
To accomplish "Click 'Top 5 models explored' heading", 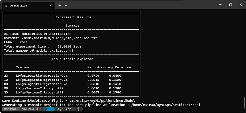I will [72, 59].
